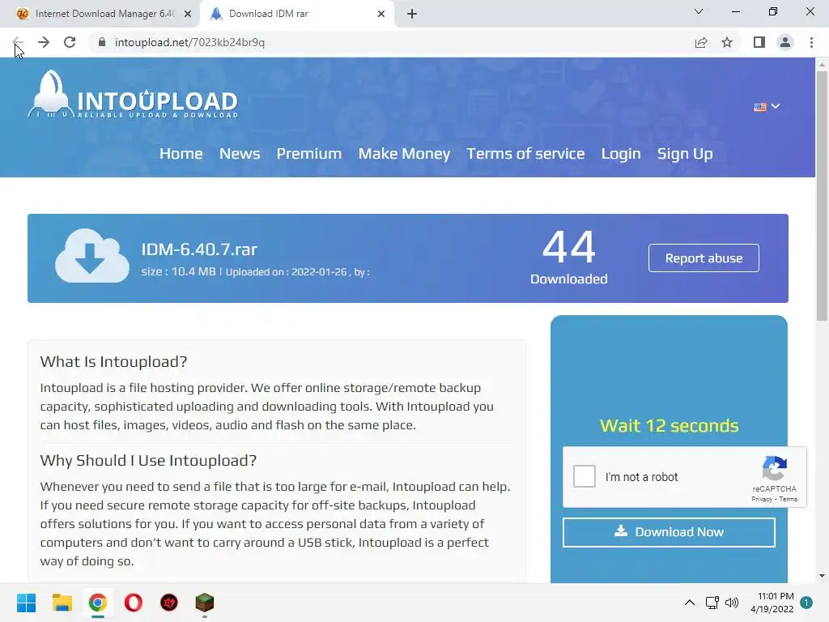View site info via the lock icon
The image size is (829, 622).
coord(102,42)
